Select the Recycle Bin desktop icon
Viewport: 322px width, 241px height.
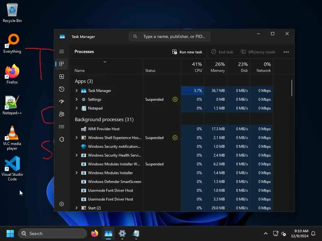(12, 13)
